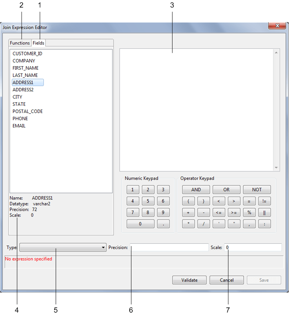Insert digit 7 from Numeric Keypad
Image resolution: width=289 pixels, height=315 pixels.
pyautogui.click(x=133, y=213)
